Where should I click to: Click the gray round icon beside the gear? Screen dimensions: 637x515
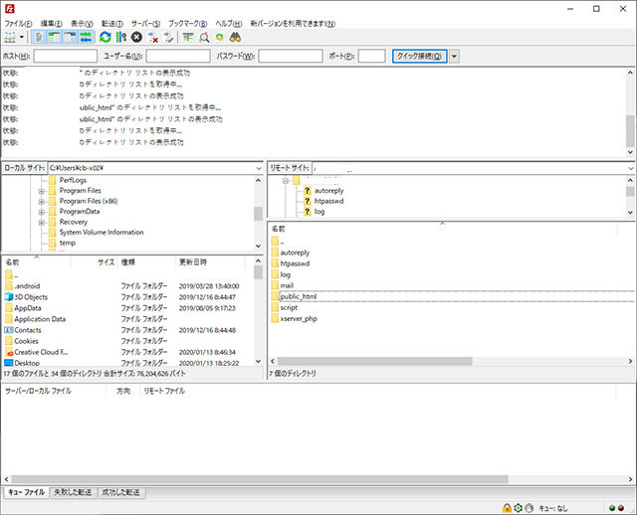[x=529, y=508]
